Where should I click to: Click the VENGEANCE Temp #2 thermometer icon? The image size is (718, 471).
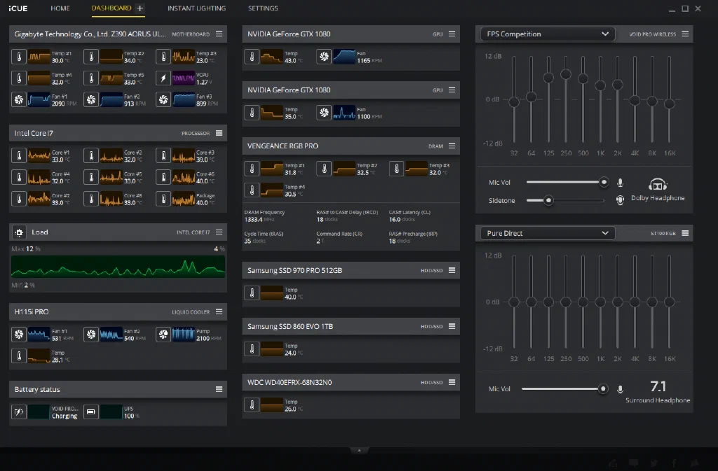point(324,169)
